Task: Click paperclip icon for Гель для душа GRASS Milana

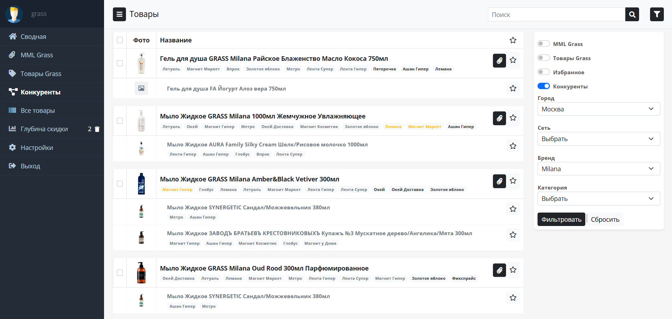Action: [x=499, y=60]
